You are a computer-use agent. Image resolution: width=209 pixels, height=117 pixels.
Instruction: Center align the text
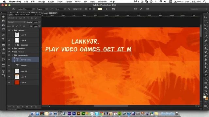90,9
